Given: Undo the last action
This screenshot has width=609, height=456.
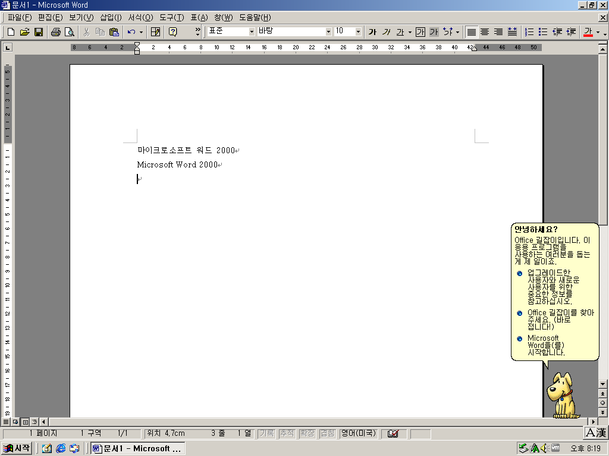Looking at the screenshot, I should point(131,32).
